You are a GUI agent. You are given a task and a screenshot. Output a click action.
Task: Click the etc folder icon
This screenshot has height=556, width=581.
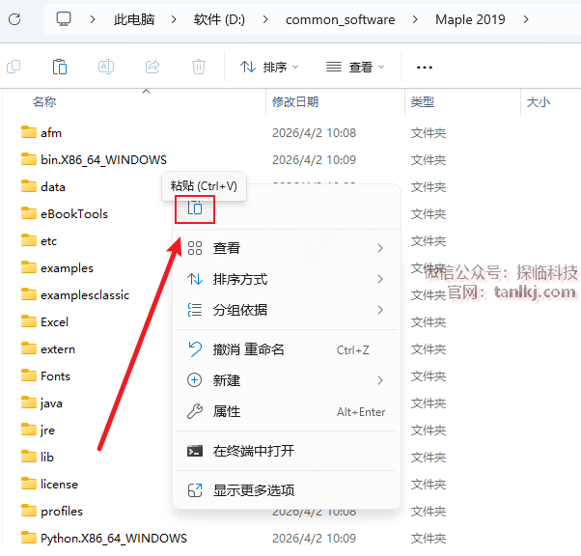pos(29,240)
